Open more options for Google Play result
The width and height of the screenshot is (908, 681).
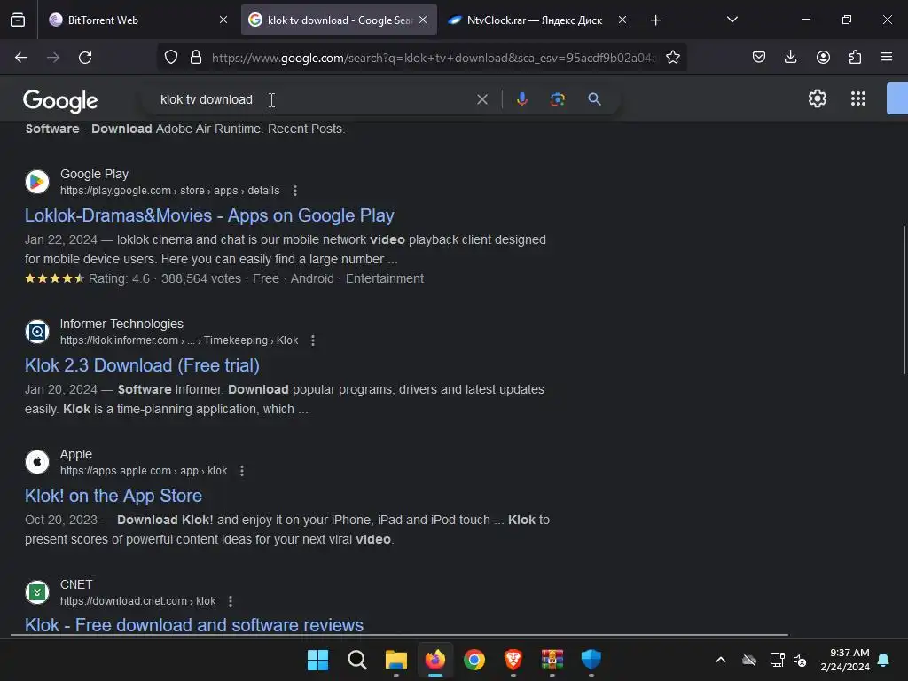coord(294,191)
